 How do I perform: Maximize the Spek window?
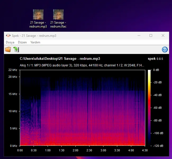pos(151,35)
